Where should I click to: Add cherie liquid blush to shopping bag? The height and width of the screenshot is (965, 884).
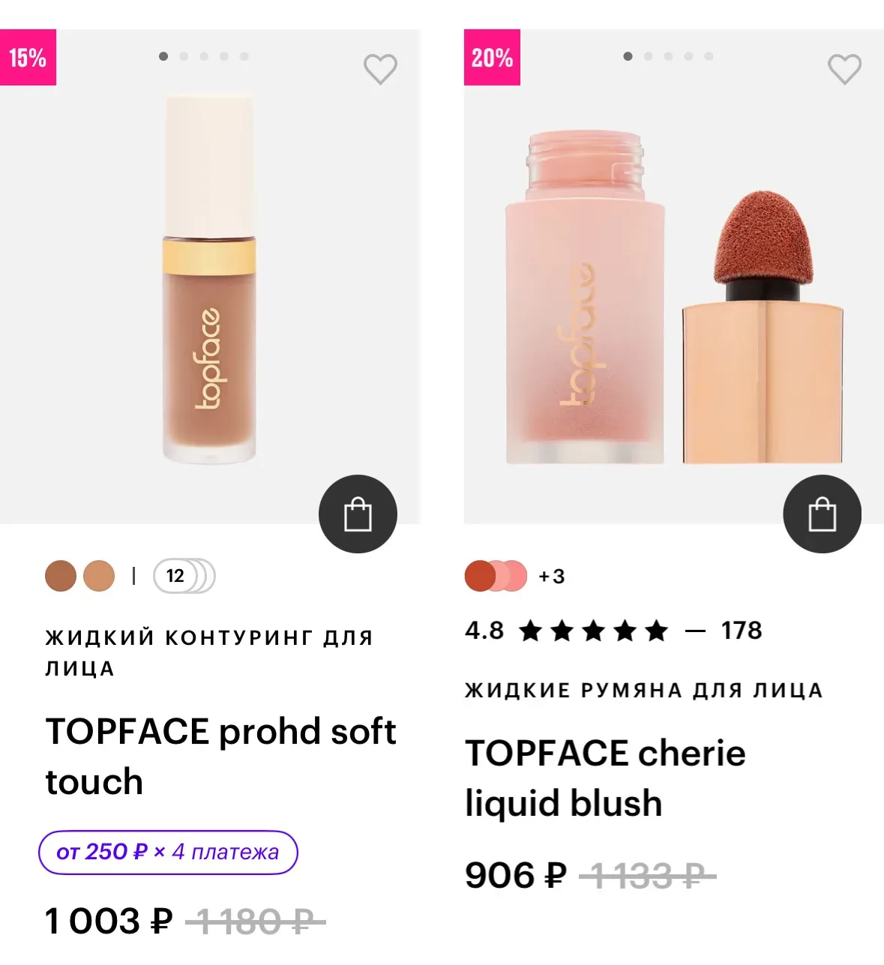pyautogui.click(x=822, y=514)
